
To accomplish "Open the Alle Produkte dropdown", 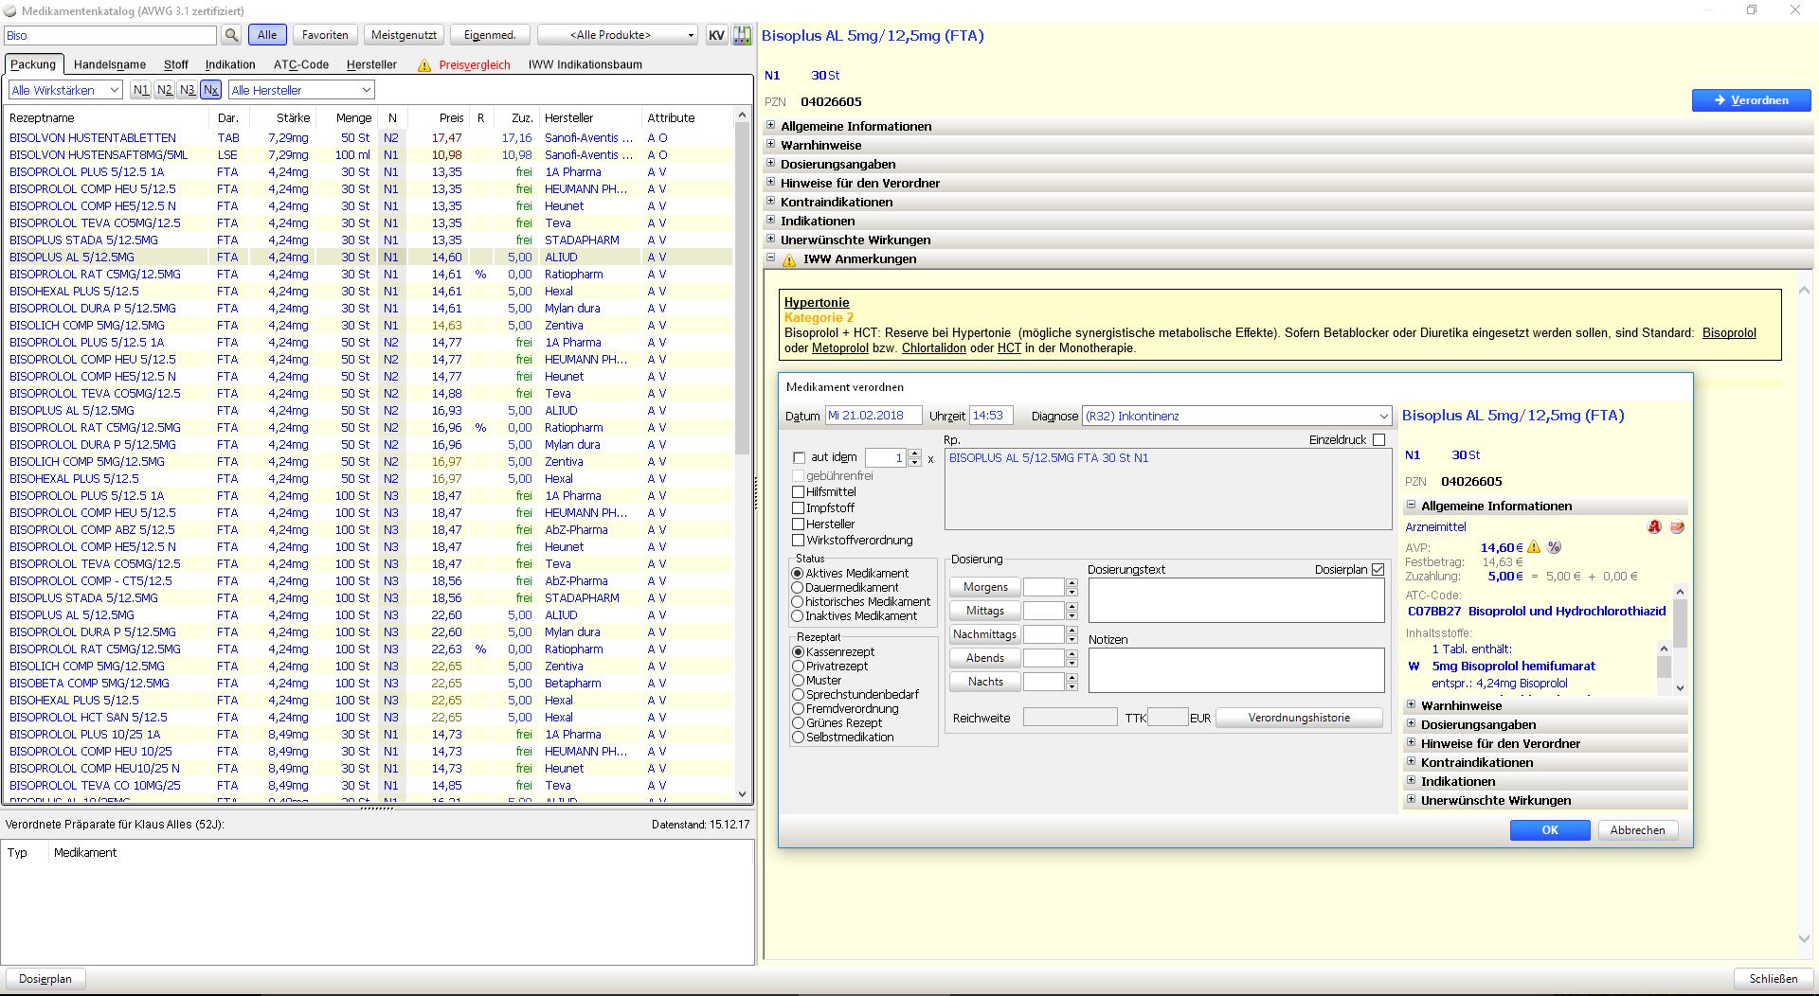I will click(618, 35).
